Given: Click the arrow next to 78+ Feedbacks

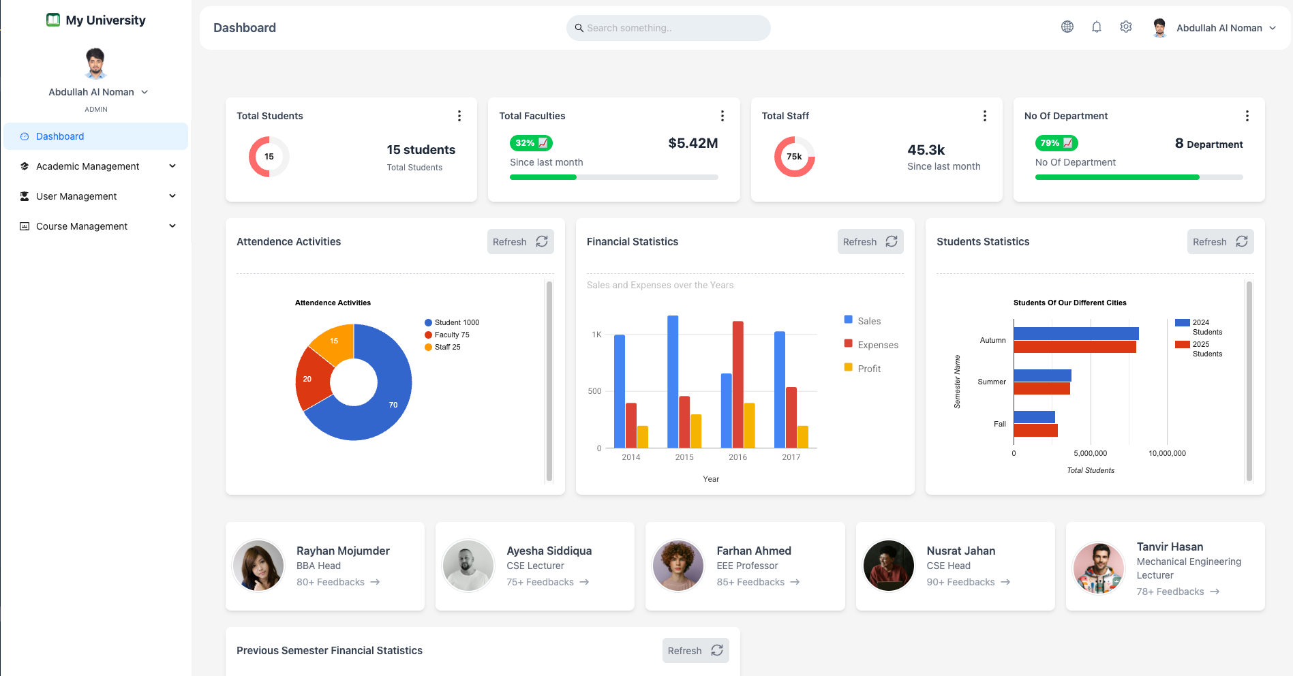Looking at the screenshot, I should [x=1215, y=591].
